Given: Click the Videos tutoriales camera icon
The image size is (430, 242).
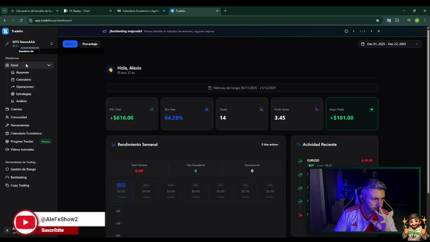Looking at the screenshot, I should (x=7, y=150).
